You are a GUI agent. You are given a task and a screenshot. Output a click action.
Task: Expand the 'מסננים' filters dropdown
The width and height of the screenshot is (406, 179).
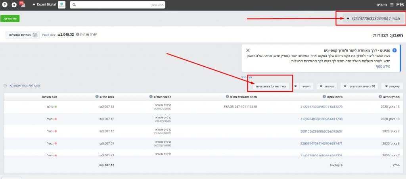click(327, 86)
